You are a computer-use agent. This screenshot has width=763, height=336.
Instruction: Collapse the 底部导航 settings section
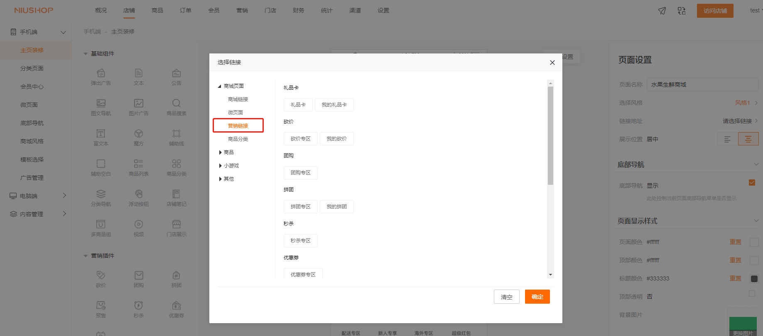(756, 164)
